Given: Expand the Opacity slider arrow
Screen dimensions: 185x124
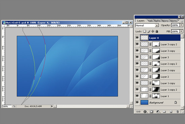Looking at the screenshot, I should click(181, 25).
